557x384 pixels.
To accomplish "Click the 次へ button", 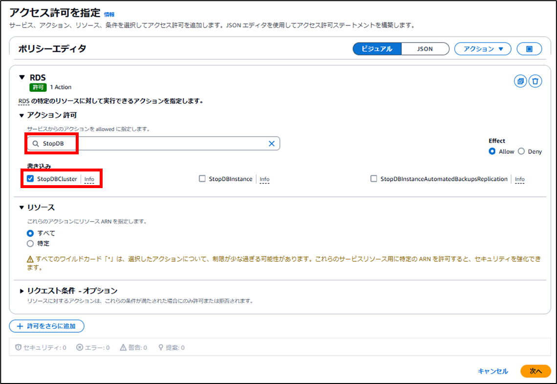I will tap(536, 371).
